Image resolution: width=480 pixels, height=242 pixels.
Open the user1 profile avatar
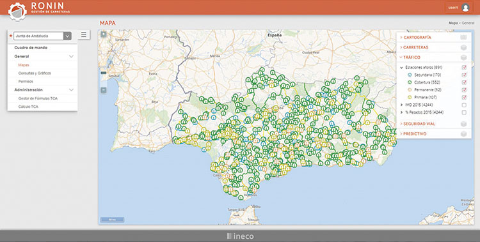click(x=465, y=8)
